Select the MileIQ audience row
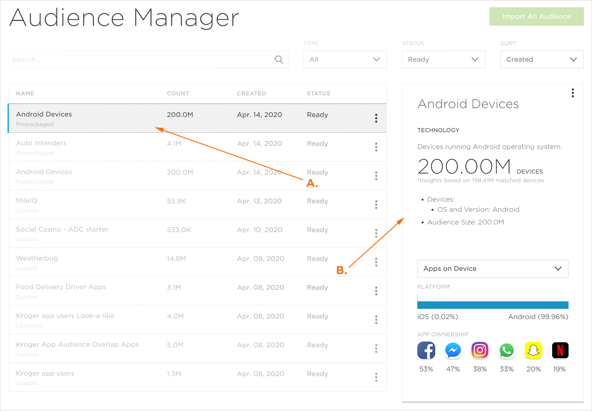592x411 pixels. (x=197, y=205)
